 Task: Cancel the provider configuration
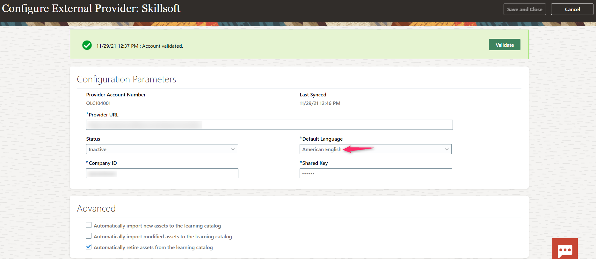click(x=572, y=9)
